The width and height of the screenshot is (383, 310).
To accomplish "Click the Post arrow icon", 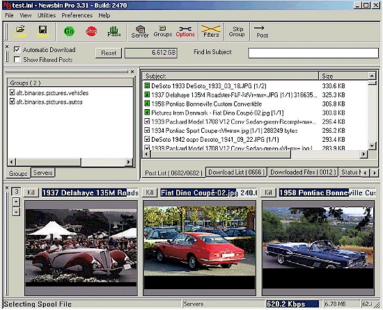I will 262,32.
